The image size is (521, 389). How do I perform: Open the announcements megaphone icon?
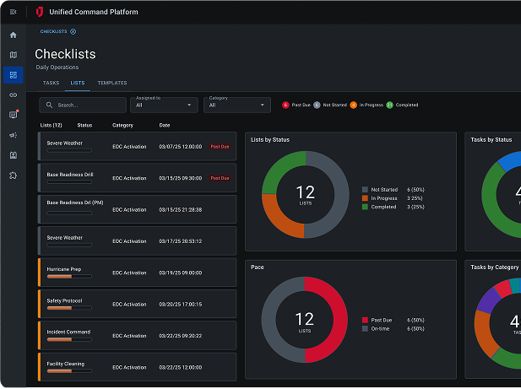[x=13, y=135]
